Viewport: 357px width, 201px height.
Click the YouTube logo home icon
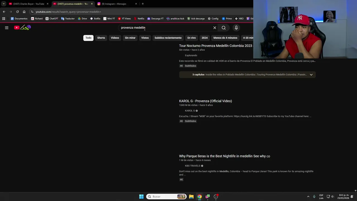tap(22, 27)
